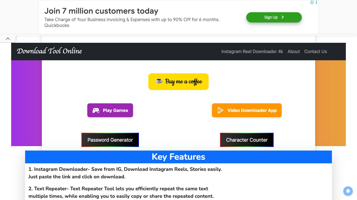Viewport: 357px width, 200px height.
Task: Open the Play Games label
Action: 115,110
